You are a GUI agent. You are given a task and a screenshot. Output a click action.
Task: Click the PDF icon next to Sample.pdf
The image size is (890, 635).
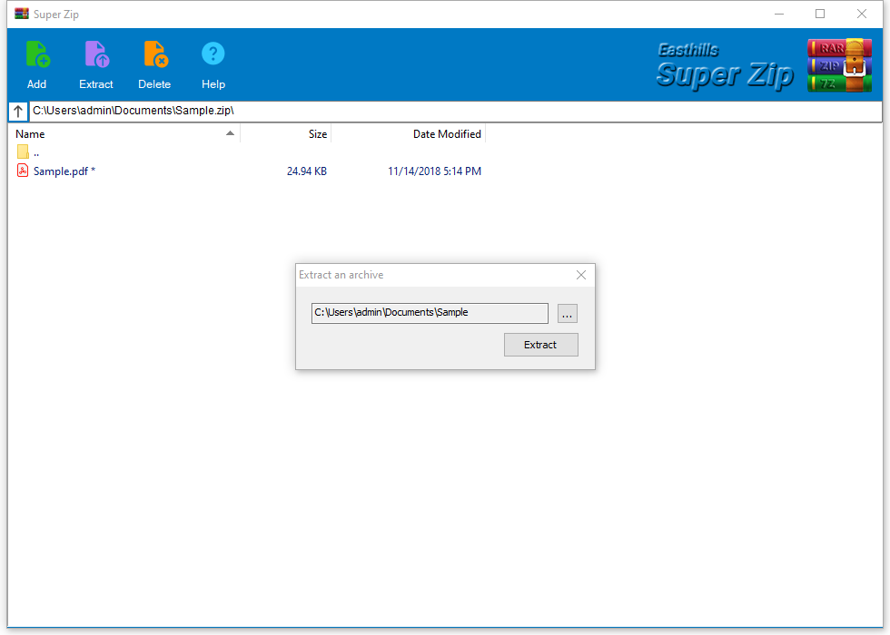coord(22,171)
